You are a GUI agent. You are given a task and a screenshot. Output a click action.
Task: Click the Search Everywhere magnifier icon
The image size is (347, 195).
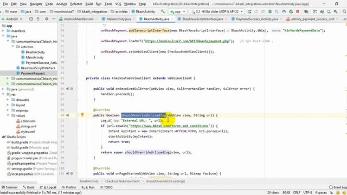pos(344,11)
